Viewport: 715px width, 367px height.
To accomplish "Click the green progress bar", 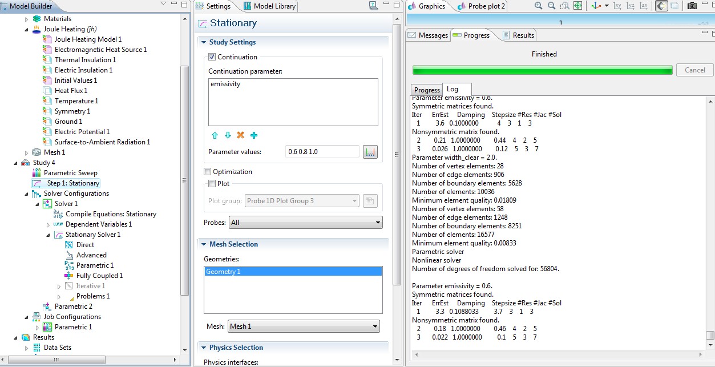I will click(542, 70).
